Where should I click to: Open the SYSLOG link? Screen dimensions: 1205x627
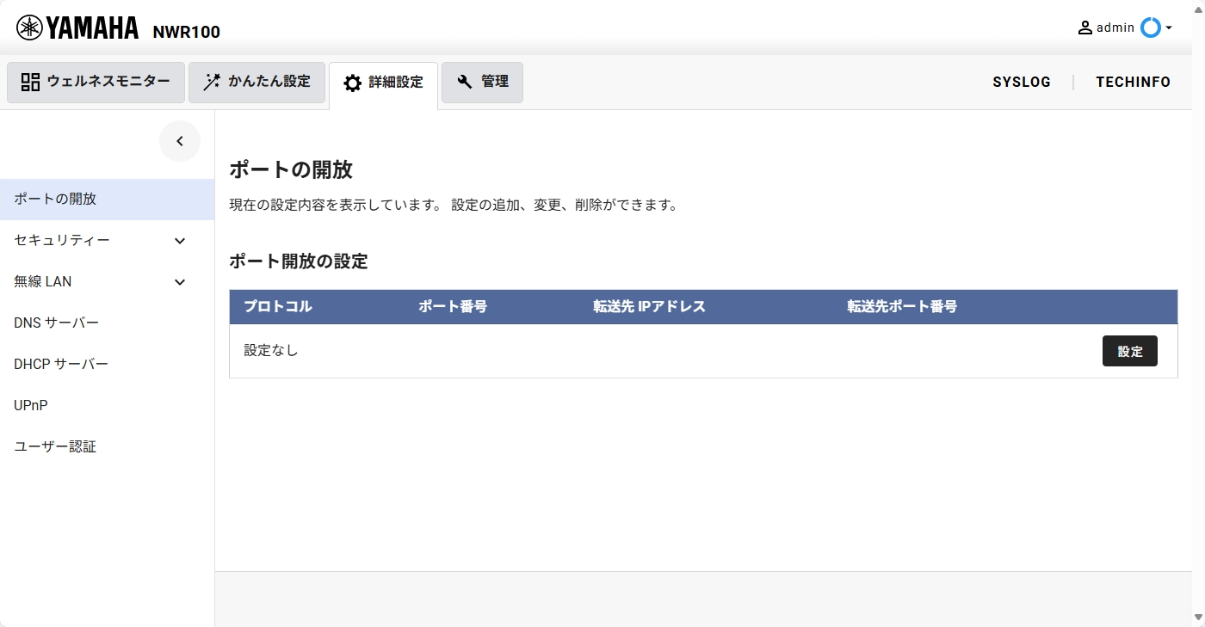coord(1021,83)
